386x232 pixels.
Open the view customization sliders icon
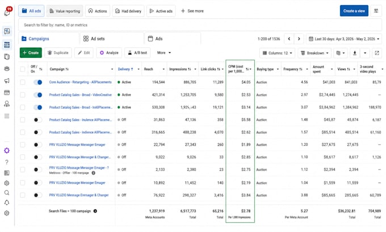[376, 11]
